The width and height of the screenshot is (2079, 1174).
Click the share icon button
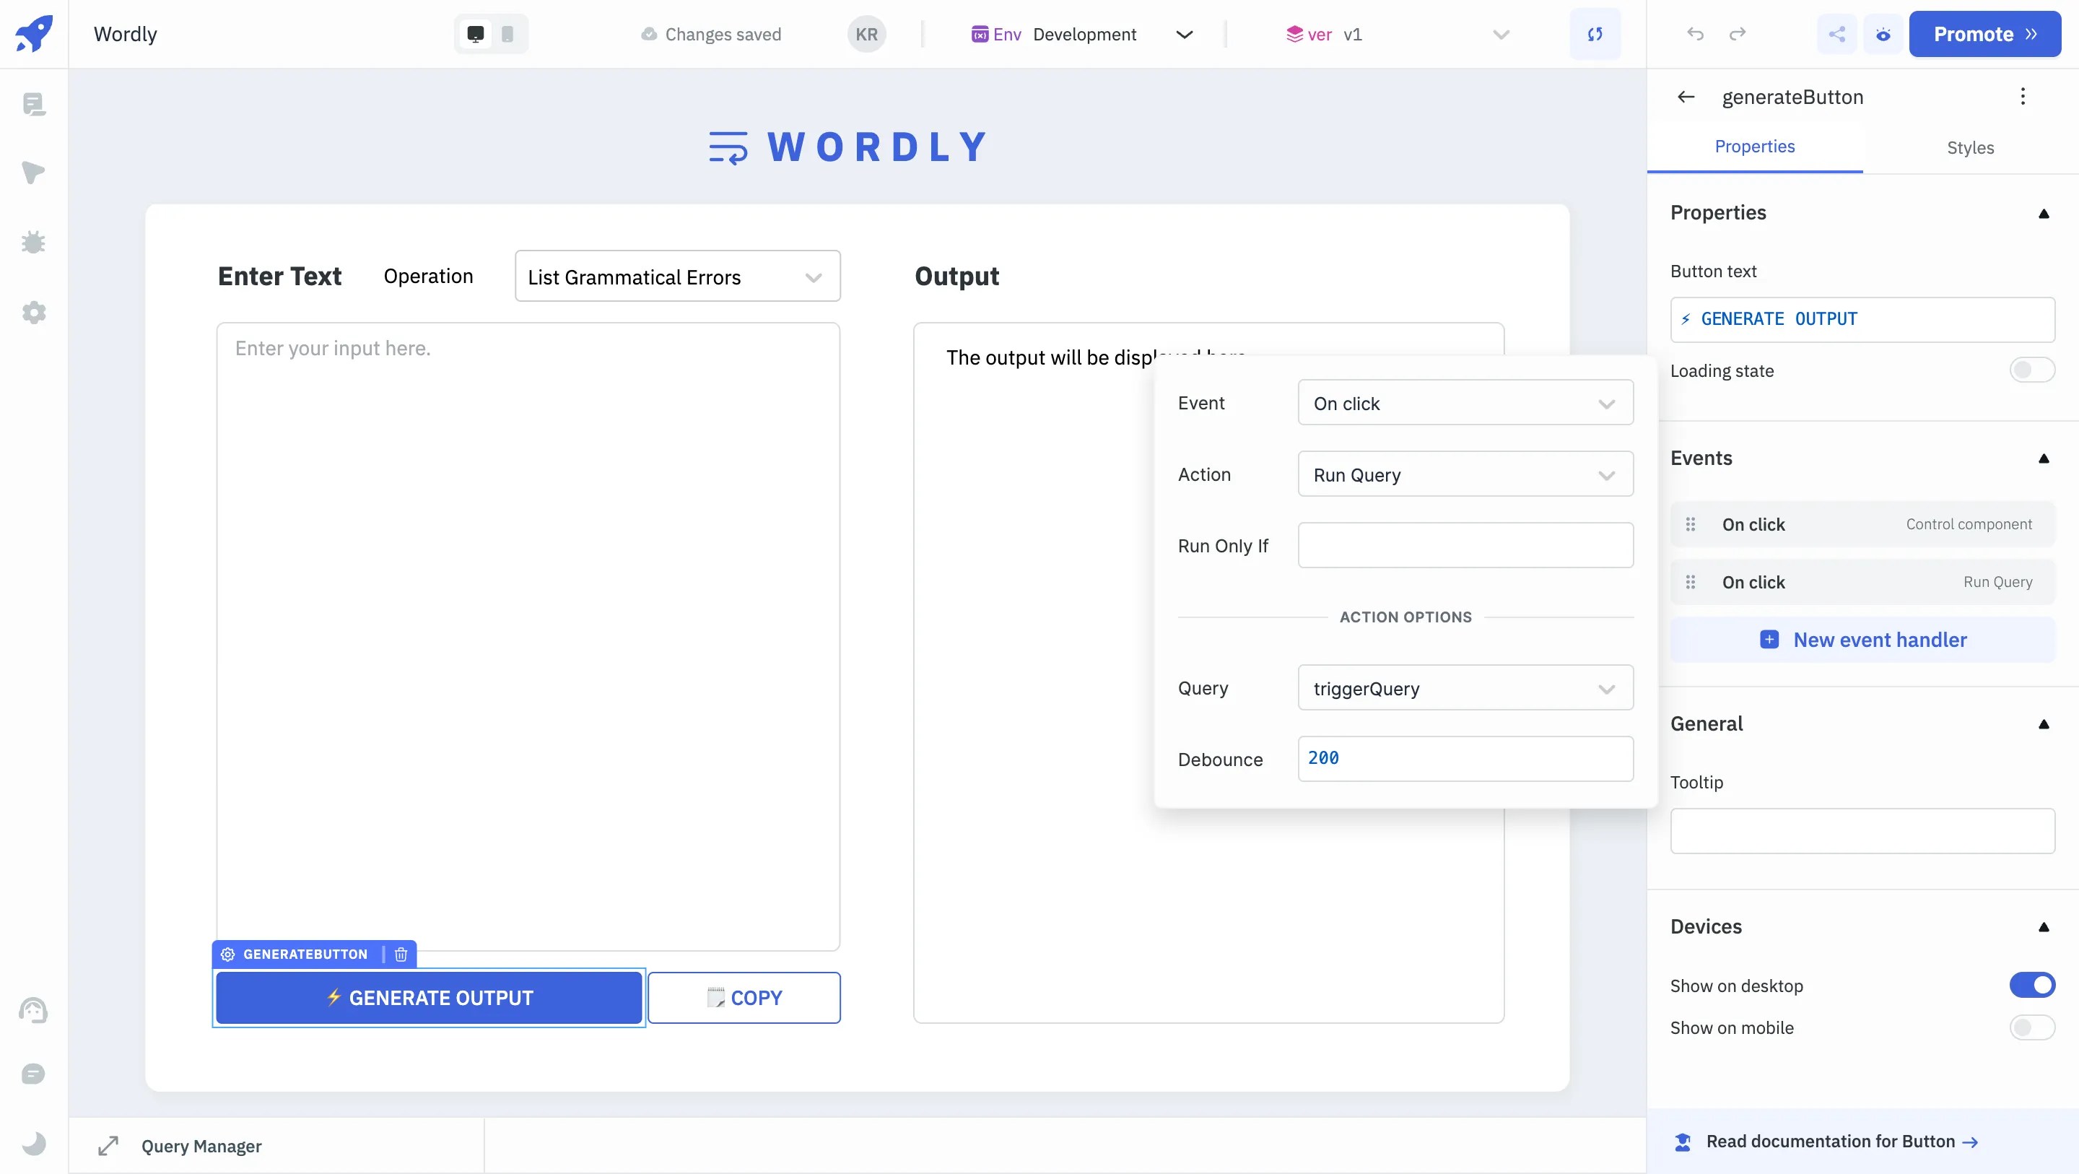(1837, 34)
